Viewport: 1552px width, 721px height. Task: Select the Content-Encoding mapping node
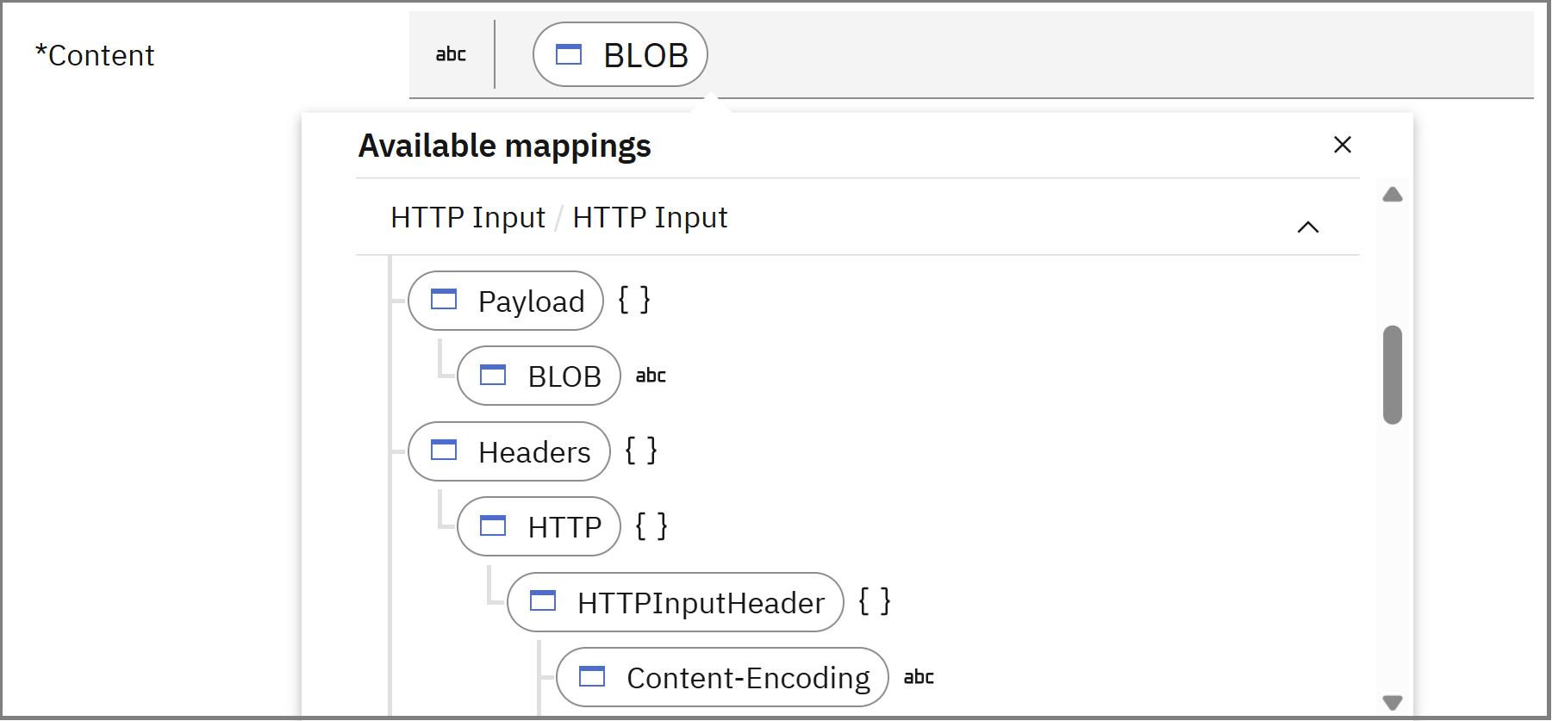(722, 678)
